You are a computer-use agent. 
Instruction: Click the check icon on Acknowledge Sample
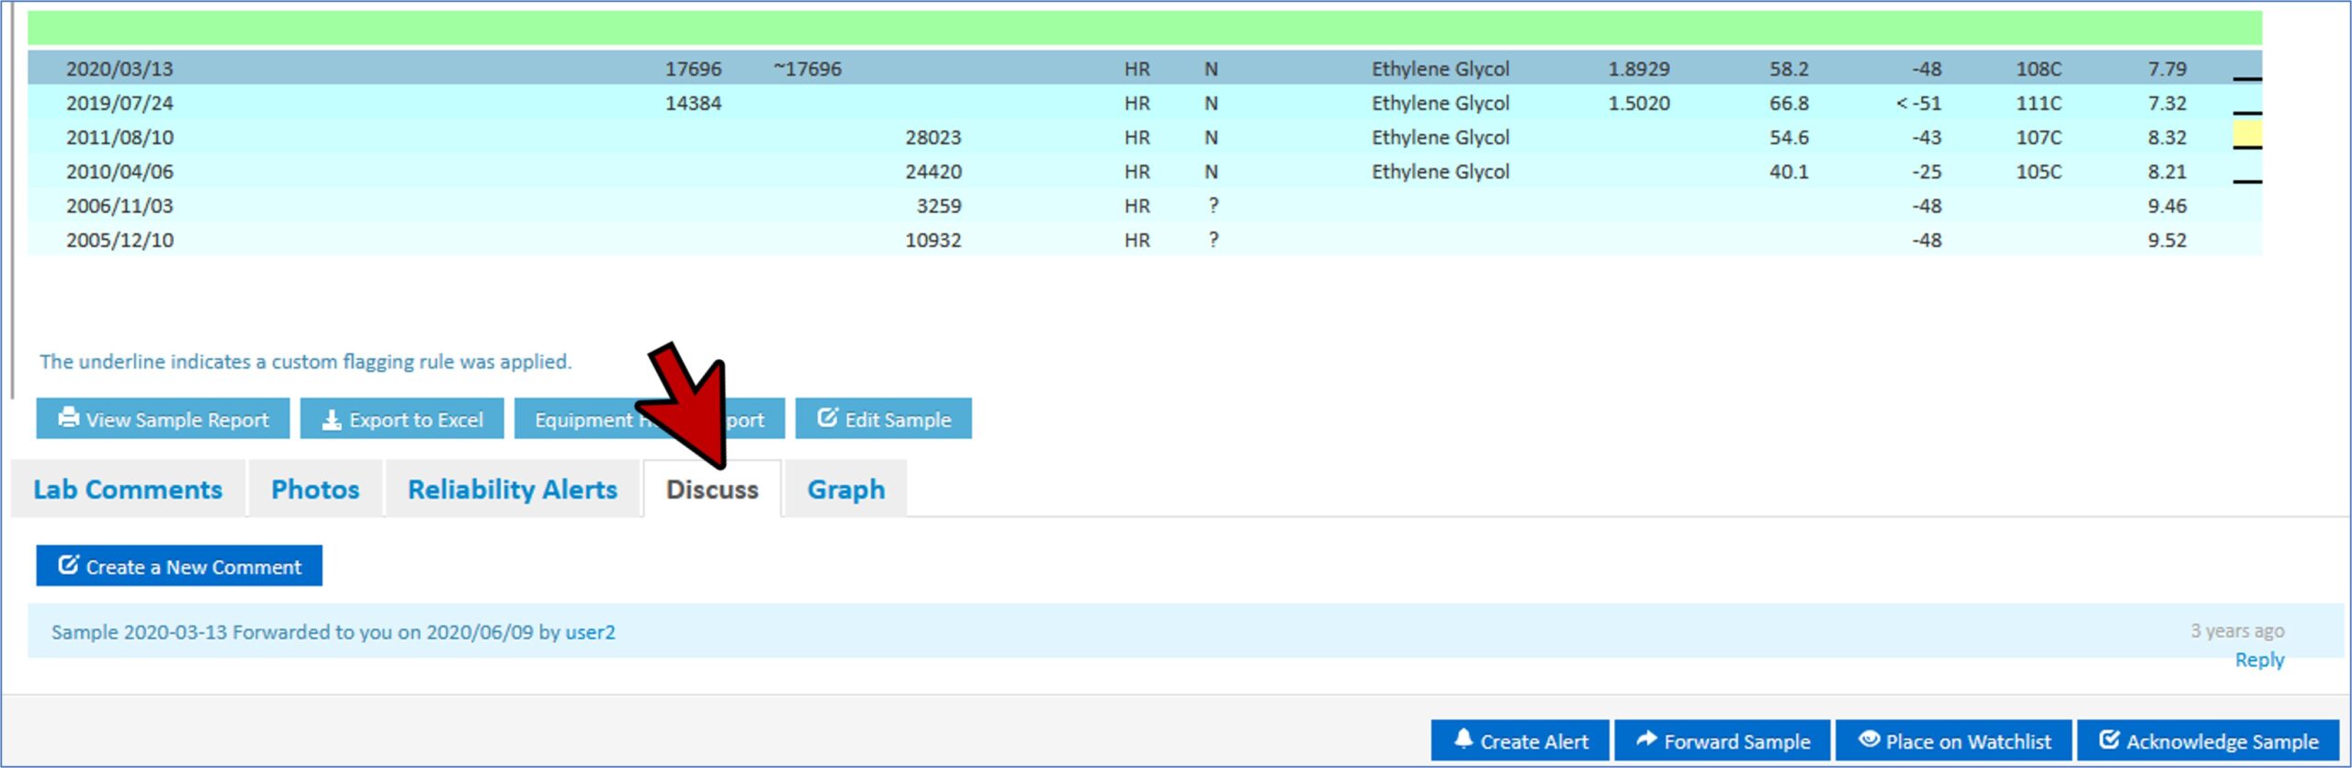2109,740
